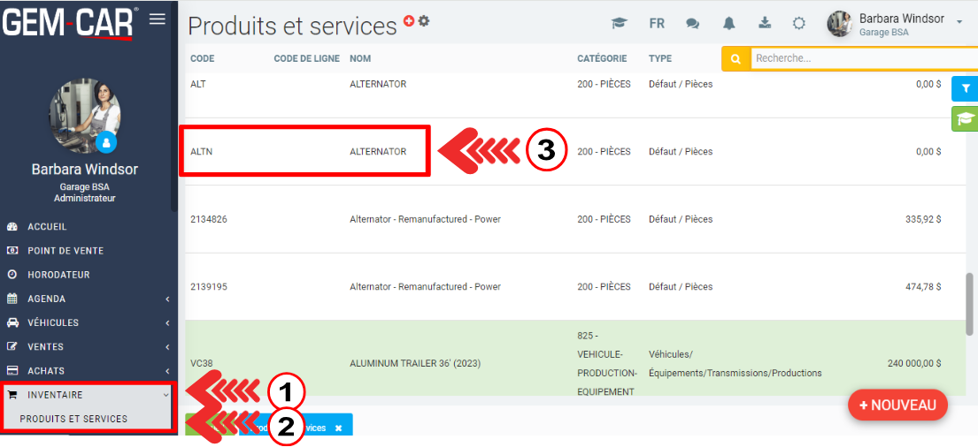Click the + NOUVEAU button
The width and height of the screenshot is (978, 447).
point(897,405)
